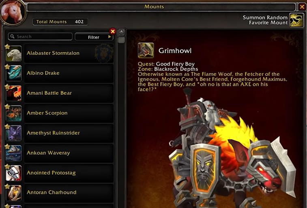This screenshot has height=208, width=307.
Task: Select the Albino Drake mount icon
Action: click(14, 73)
